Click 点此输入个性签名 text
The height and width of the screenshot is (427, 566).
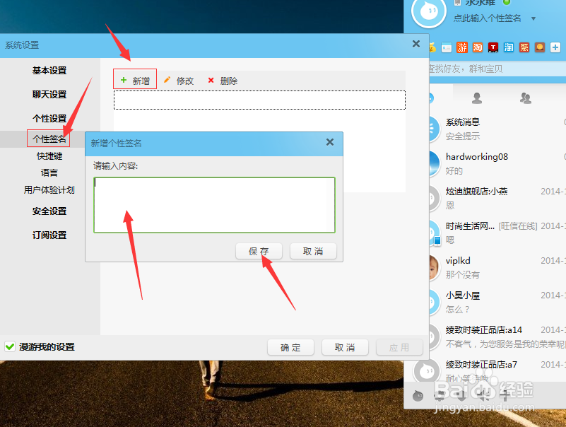[x=487, y=18]
